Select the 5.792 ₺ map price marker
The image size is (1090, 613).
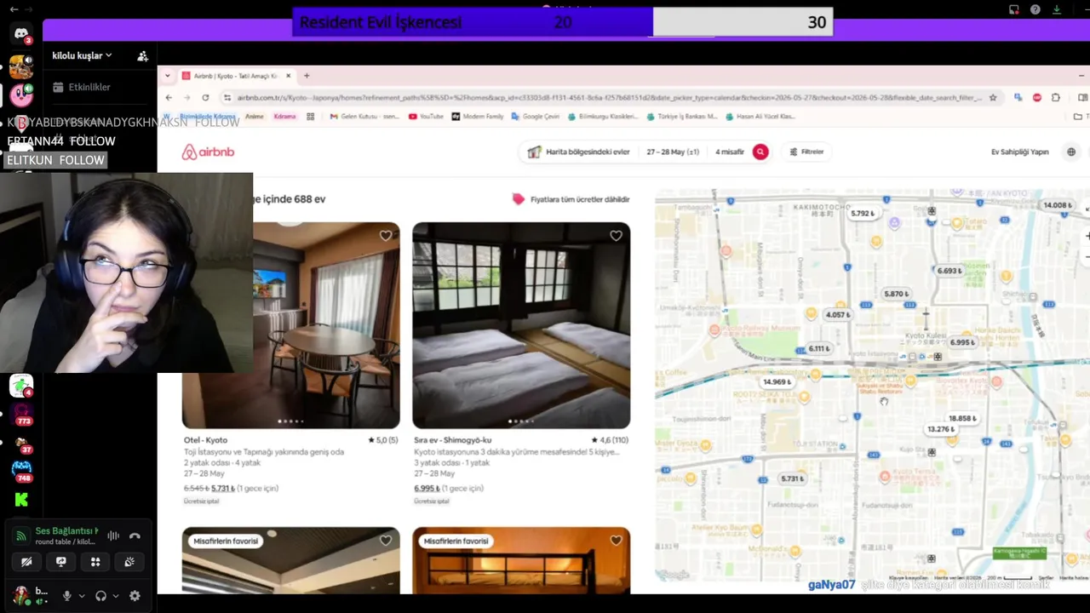[x=863, y=213]
